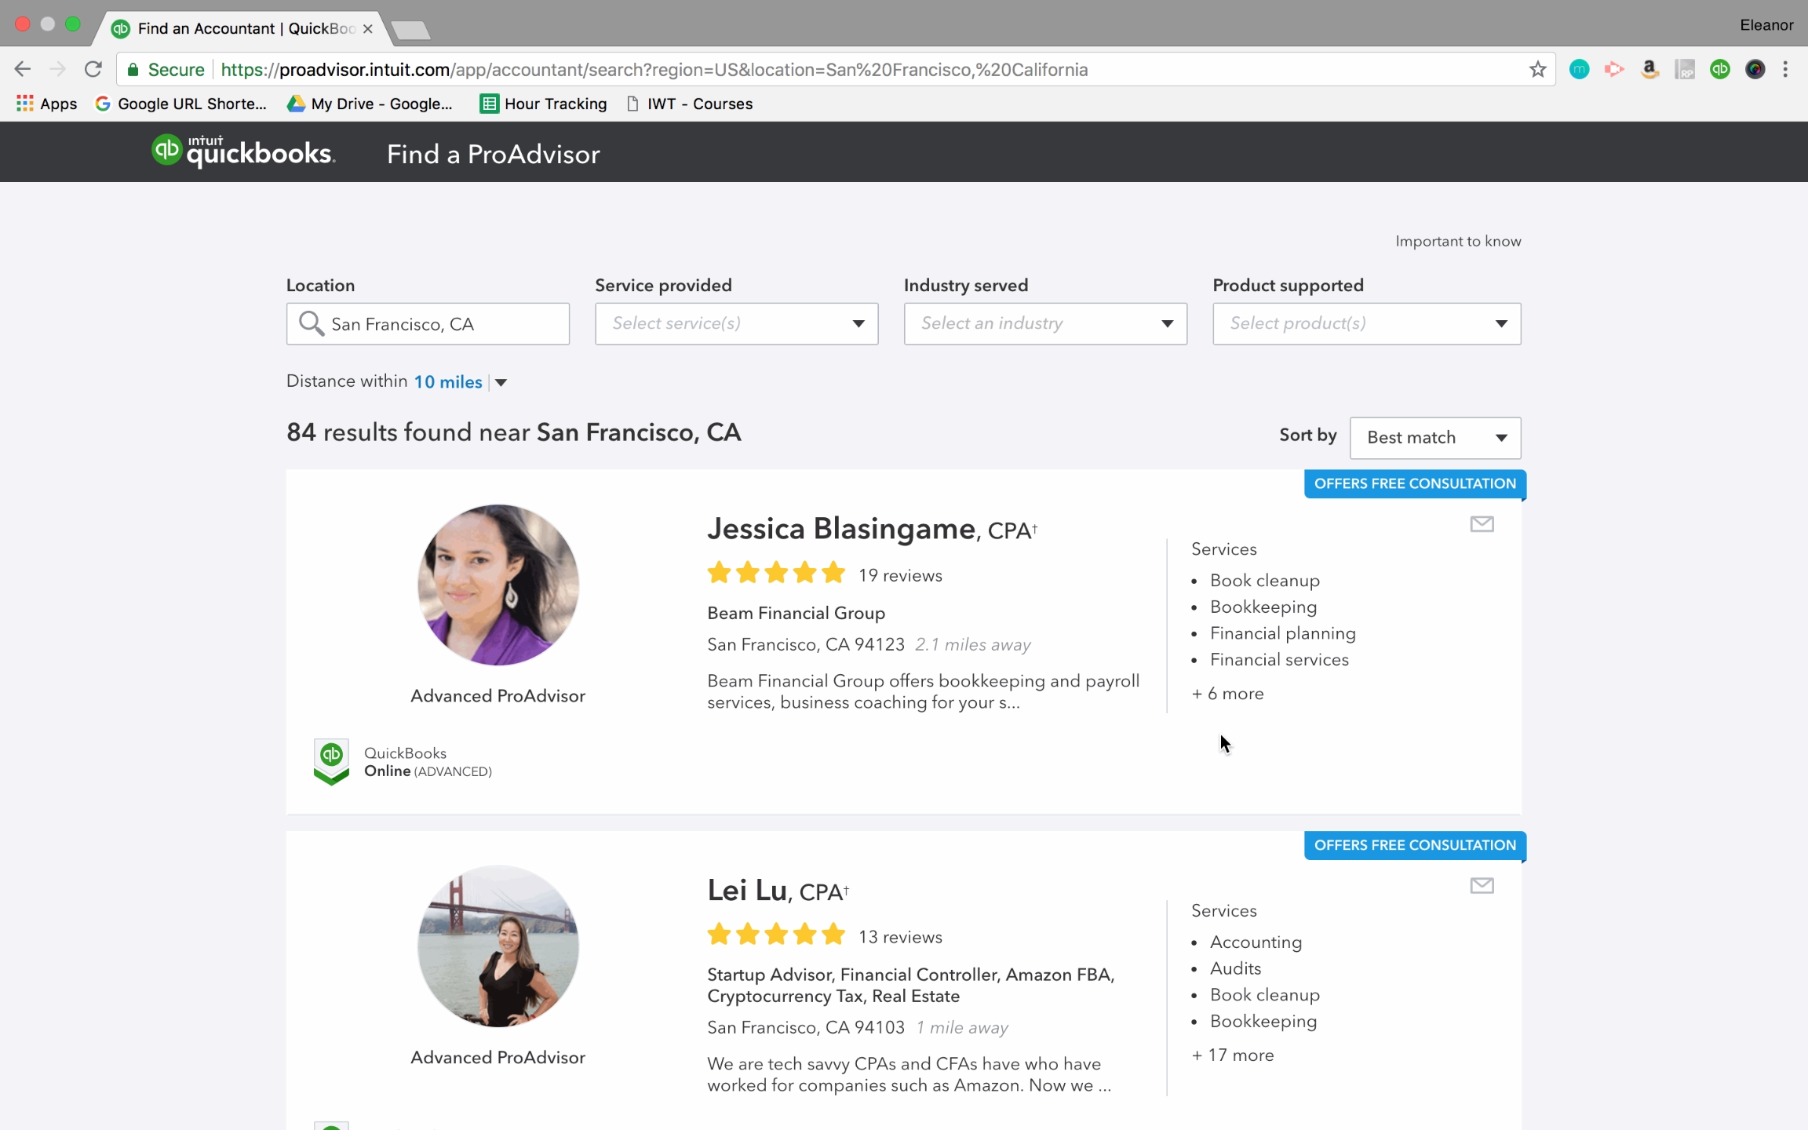Bookmark this page with the star icon
Screen dimensions: 1808x1130
(1537, 69)
